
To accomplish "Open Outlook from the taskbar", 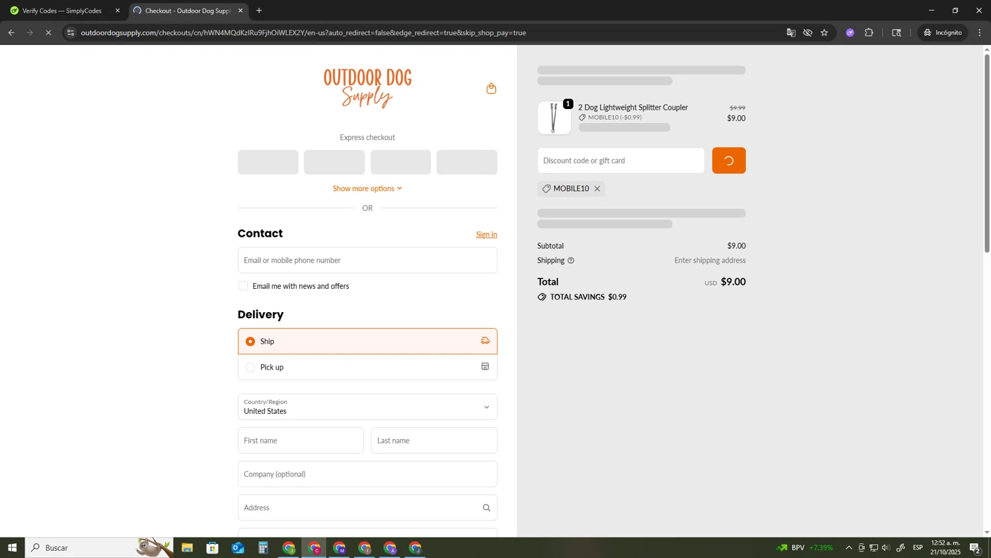I will [x=238, y=547].
